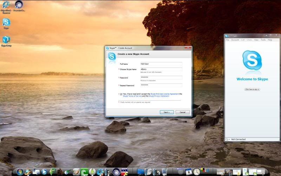Screen dimensions: 281x176
Task: Open the Not Connected status dropdown
Action: [228, 139]
